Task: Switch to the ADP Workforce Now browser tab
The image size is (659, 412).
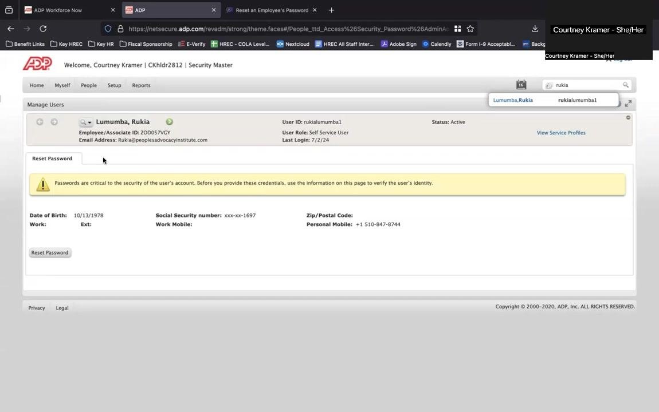Action: [69, 10]
